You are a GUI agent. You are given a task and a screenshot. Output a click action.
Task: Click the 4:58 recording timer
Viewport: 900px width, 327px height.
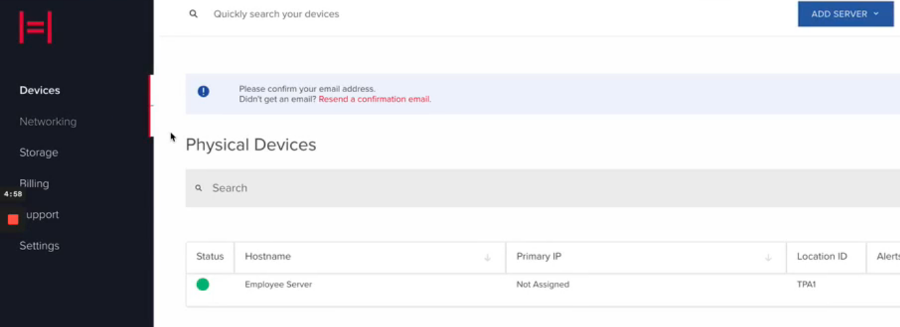(13, 194)
